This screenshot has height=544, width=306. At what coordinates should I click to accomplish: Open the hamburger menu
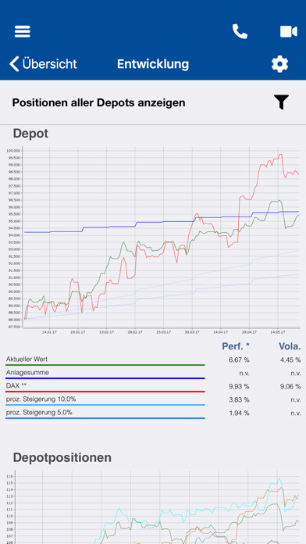[x=23, y=31]
